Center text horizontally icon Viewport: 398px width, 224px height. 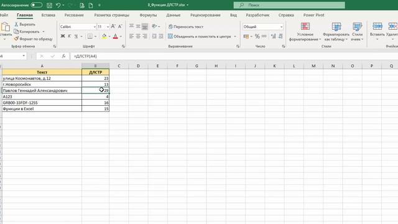pyautogui.click(x=138, y=36)
